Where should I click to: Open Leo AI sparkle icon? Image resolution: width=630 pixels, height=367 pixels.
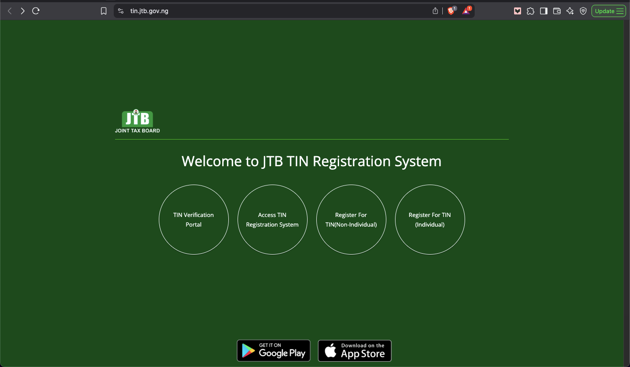pyautogui.click(x=570, y=11)
